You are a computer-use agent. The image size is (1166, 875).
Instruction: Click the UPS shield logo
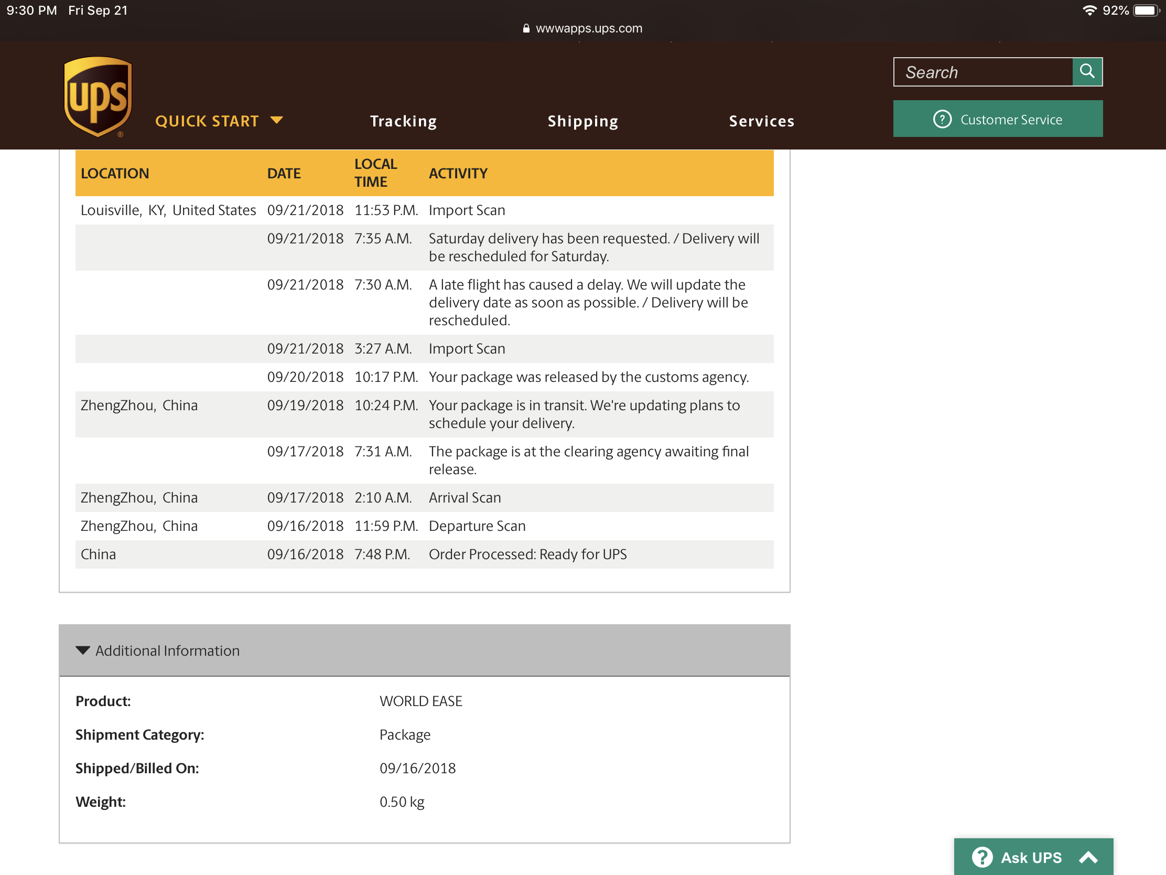click(x=98, y=97)
